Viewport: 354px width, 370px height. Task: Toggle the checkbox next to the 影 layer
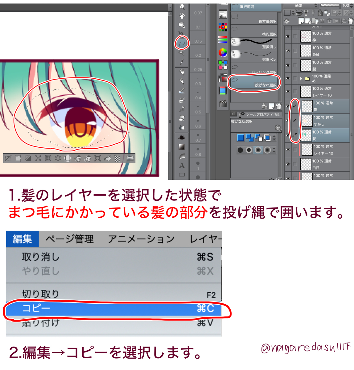294,106
